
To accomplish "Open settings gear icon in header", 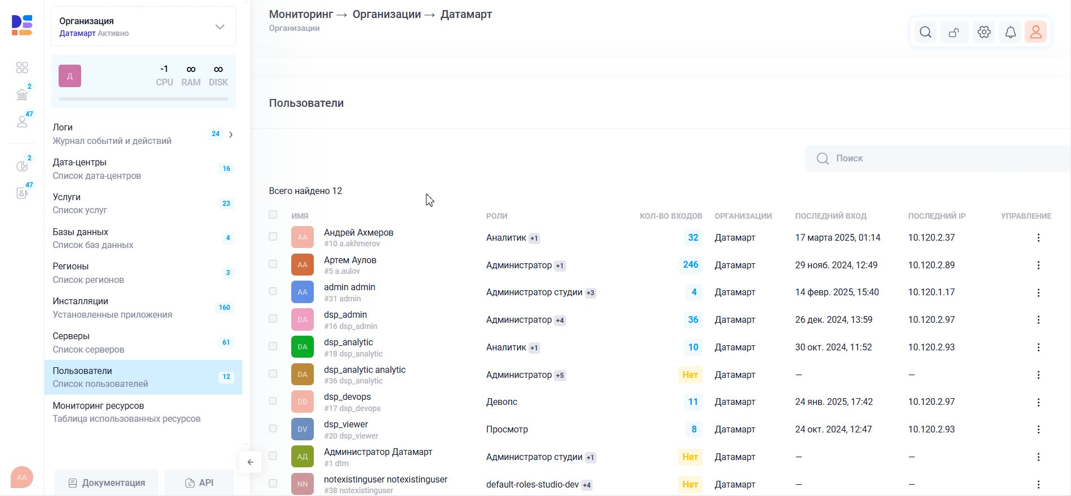I will [984, 32].
